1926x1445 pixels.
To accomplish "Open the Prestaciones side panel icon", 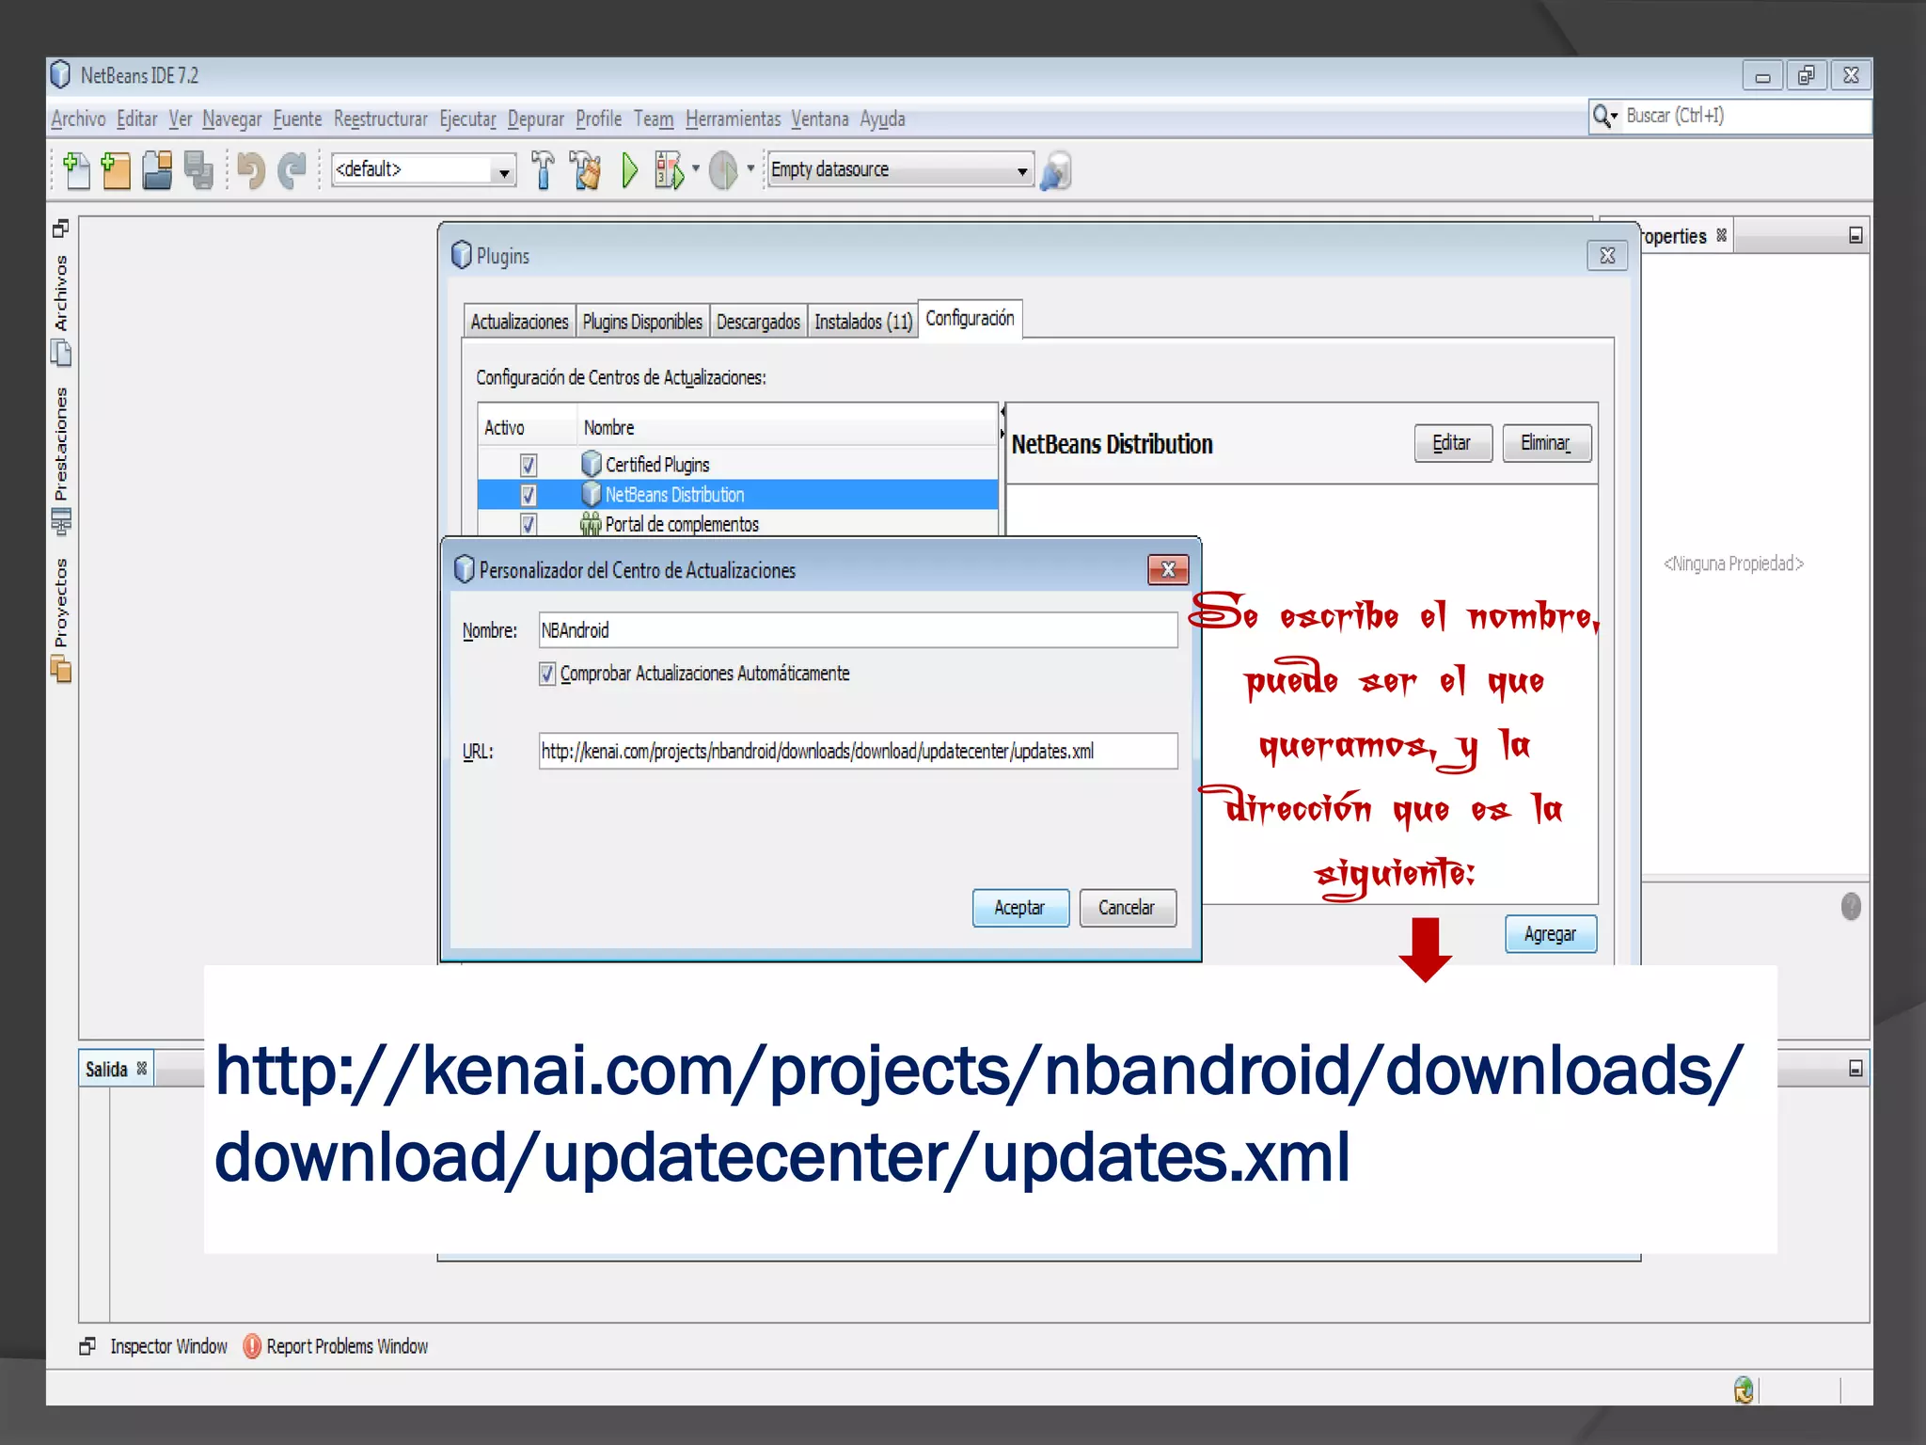I will pyautogui.click(x=61, y=521).
